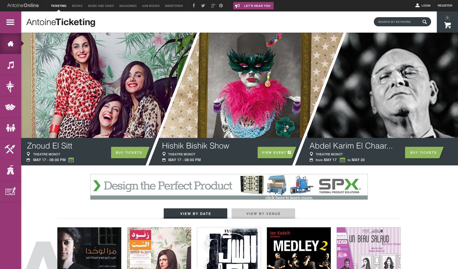Click location pin for Hishik Bishik Show
This screenshot has height=269, width=458.
pos(164,154)
